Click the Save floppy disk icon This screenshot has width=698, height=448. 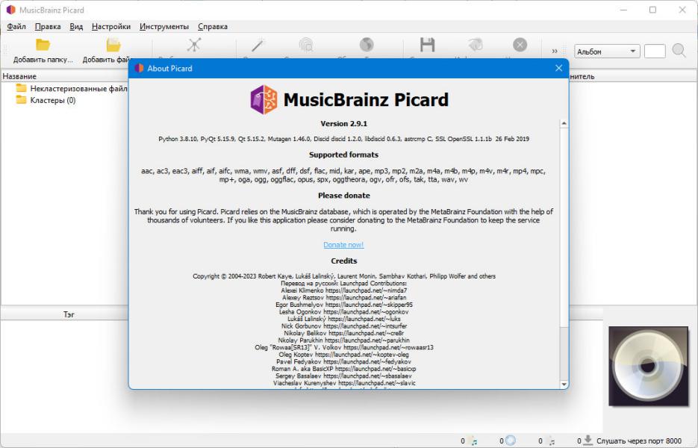427,45
